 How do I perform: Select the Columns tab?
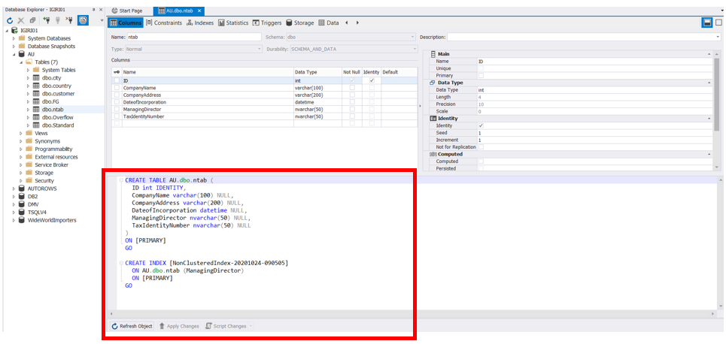click(x=126, y=23)
